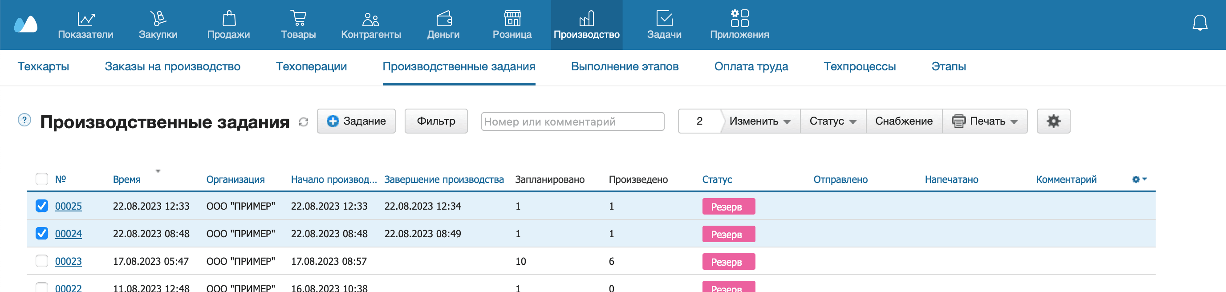
Task: Open table column settings gear
Action: (x=1139, y=179)
